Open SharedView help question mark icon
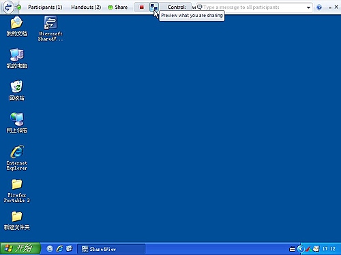This screenshot has width=341, height=255. (319, 7)
